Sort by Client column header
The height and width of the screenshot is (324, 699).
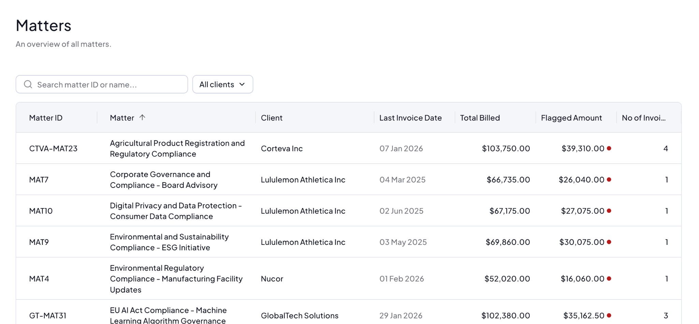272,118
